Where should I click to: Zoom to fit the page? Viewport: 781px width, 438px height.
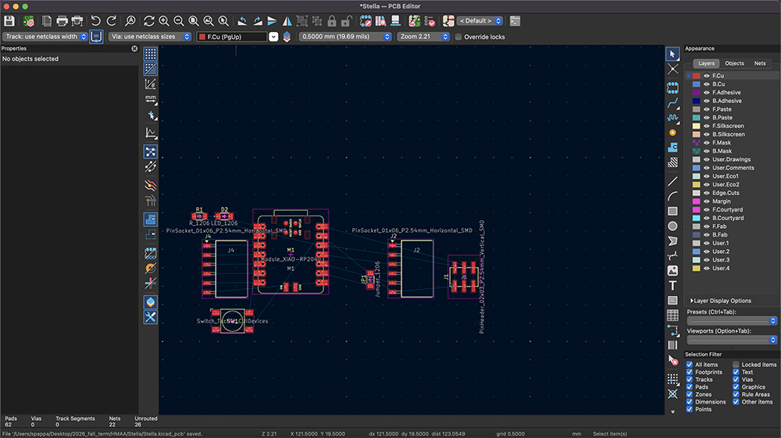click(x=193, y=21)
